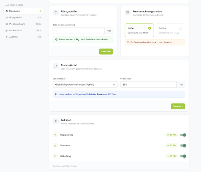This screenshot has width=201, height=172.
Task: Toggle the Geburtstag action switch
Action: [x=183, y=156]
